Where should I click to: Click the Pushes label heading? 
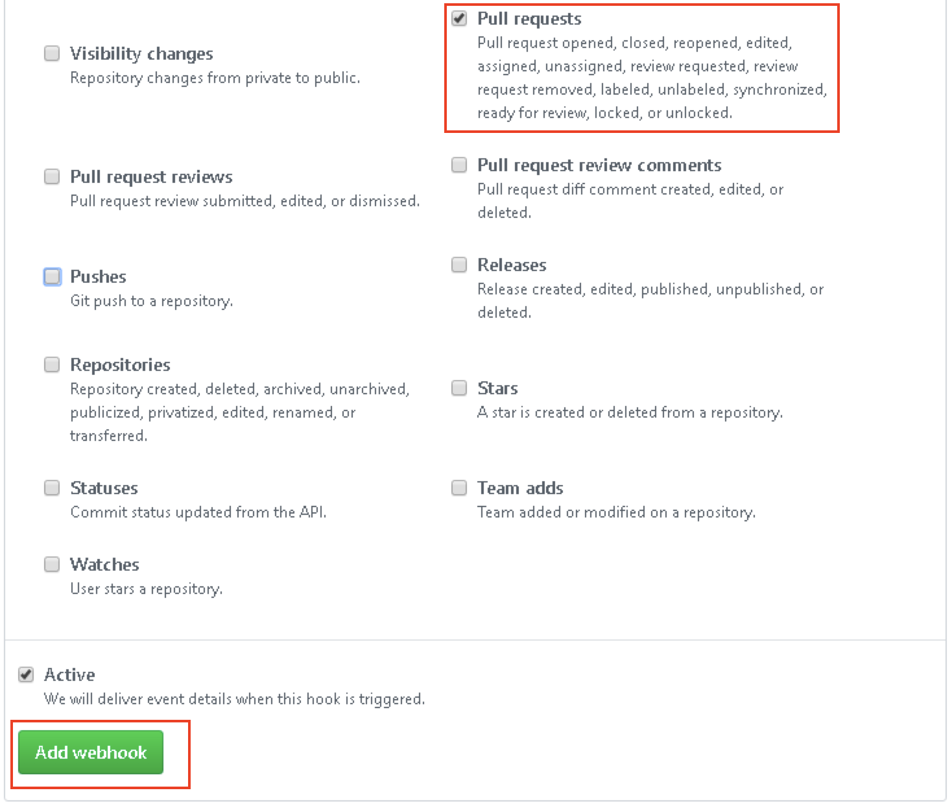98,277
